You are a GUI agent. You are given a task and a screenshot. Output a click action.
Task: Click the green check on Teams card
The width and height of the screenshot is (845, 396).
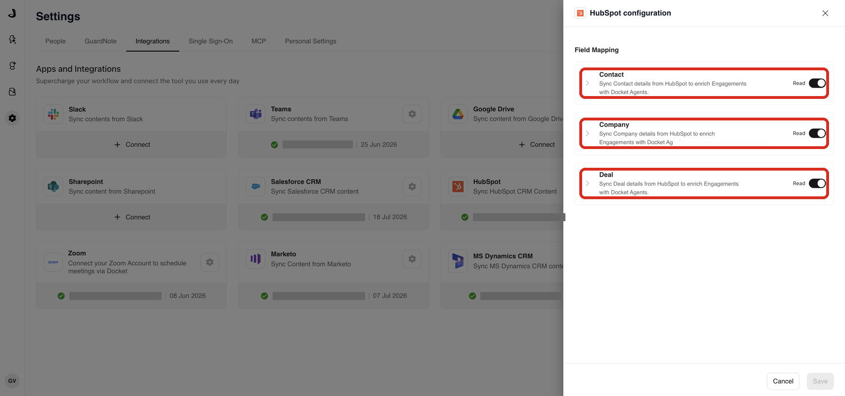pyautogui.click(x=275, y=145)
